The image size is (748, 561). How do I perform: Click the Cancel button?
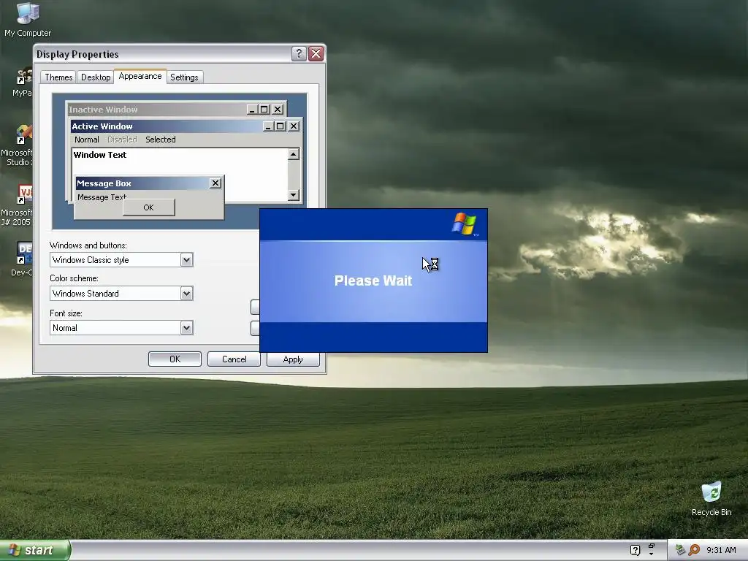(x=234, y=359)
